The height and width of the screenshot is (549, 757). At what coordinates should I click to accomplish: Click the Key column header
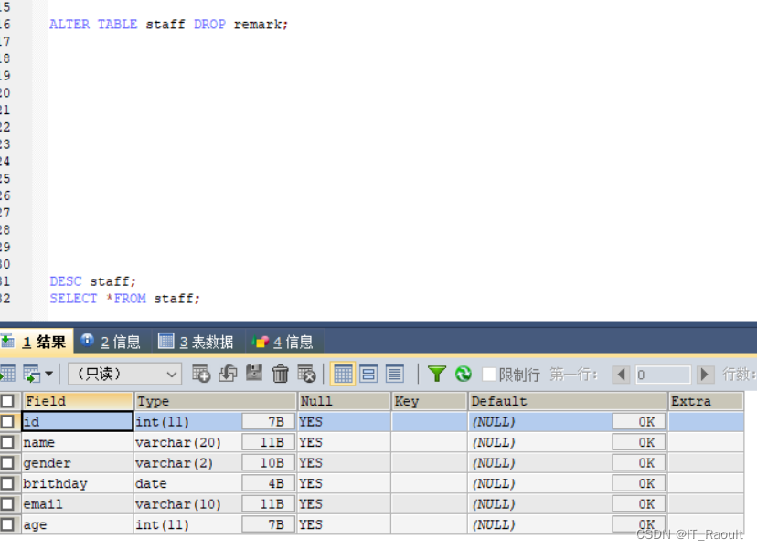pyautogui.click(x=429, y=401)
